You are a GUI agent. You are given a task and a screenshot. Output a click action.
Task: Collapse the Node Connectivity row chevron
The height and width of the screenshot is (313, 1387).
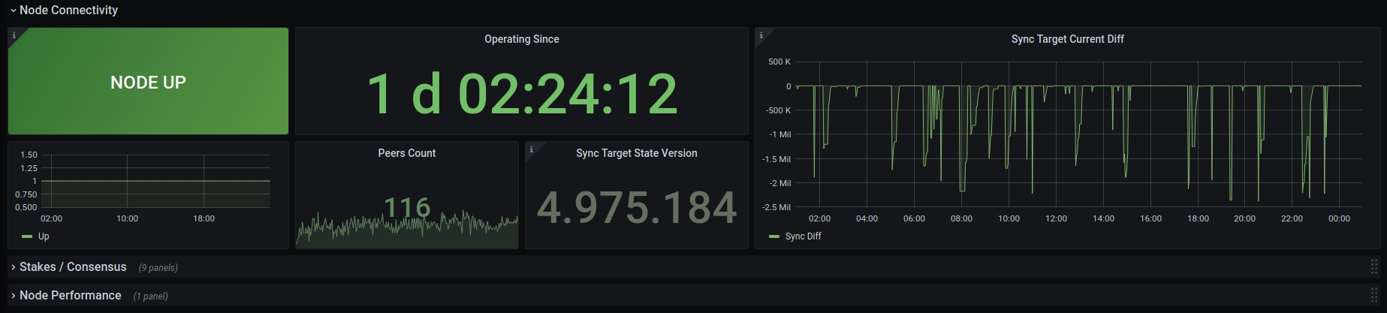(13, 11)
